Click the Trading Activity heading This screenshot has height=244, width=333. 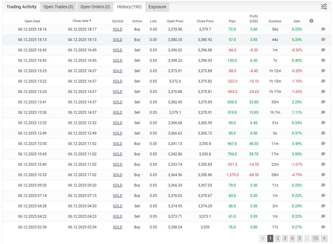(21, 7)
